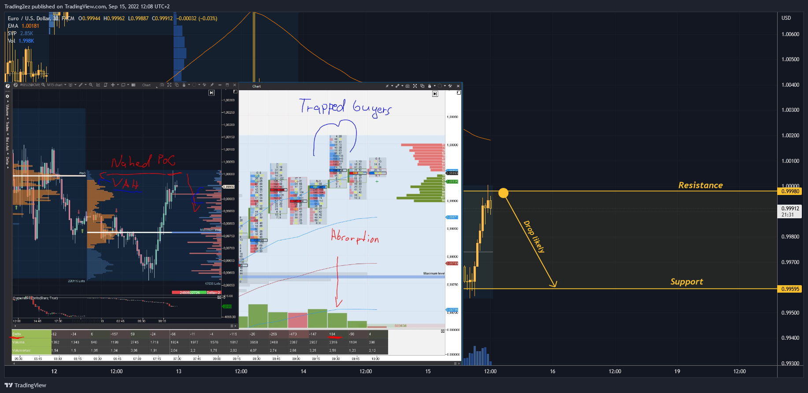Expand the drawing tools dropdown arrow
808x393 pixels.
[x=85, y=85]
